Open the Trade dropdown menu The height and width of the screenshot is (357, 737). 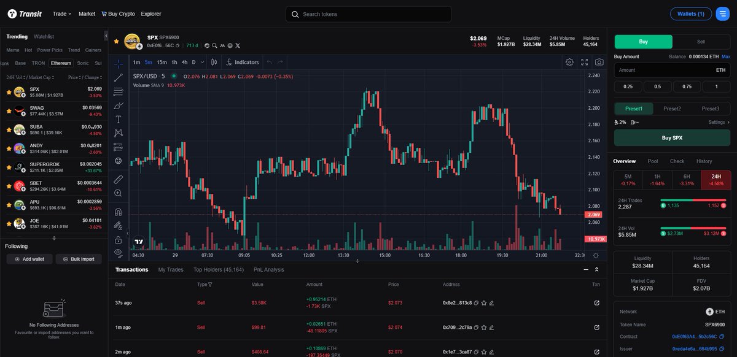click(62, 13)
